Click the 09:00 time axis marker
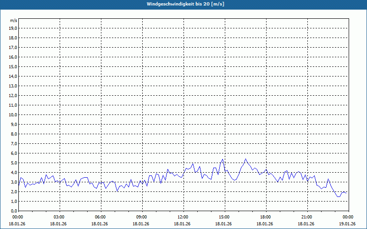Image resolution: width=367 pixels, height=229 pixels. pyautogui.click(x=142, y=217)
